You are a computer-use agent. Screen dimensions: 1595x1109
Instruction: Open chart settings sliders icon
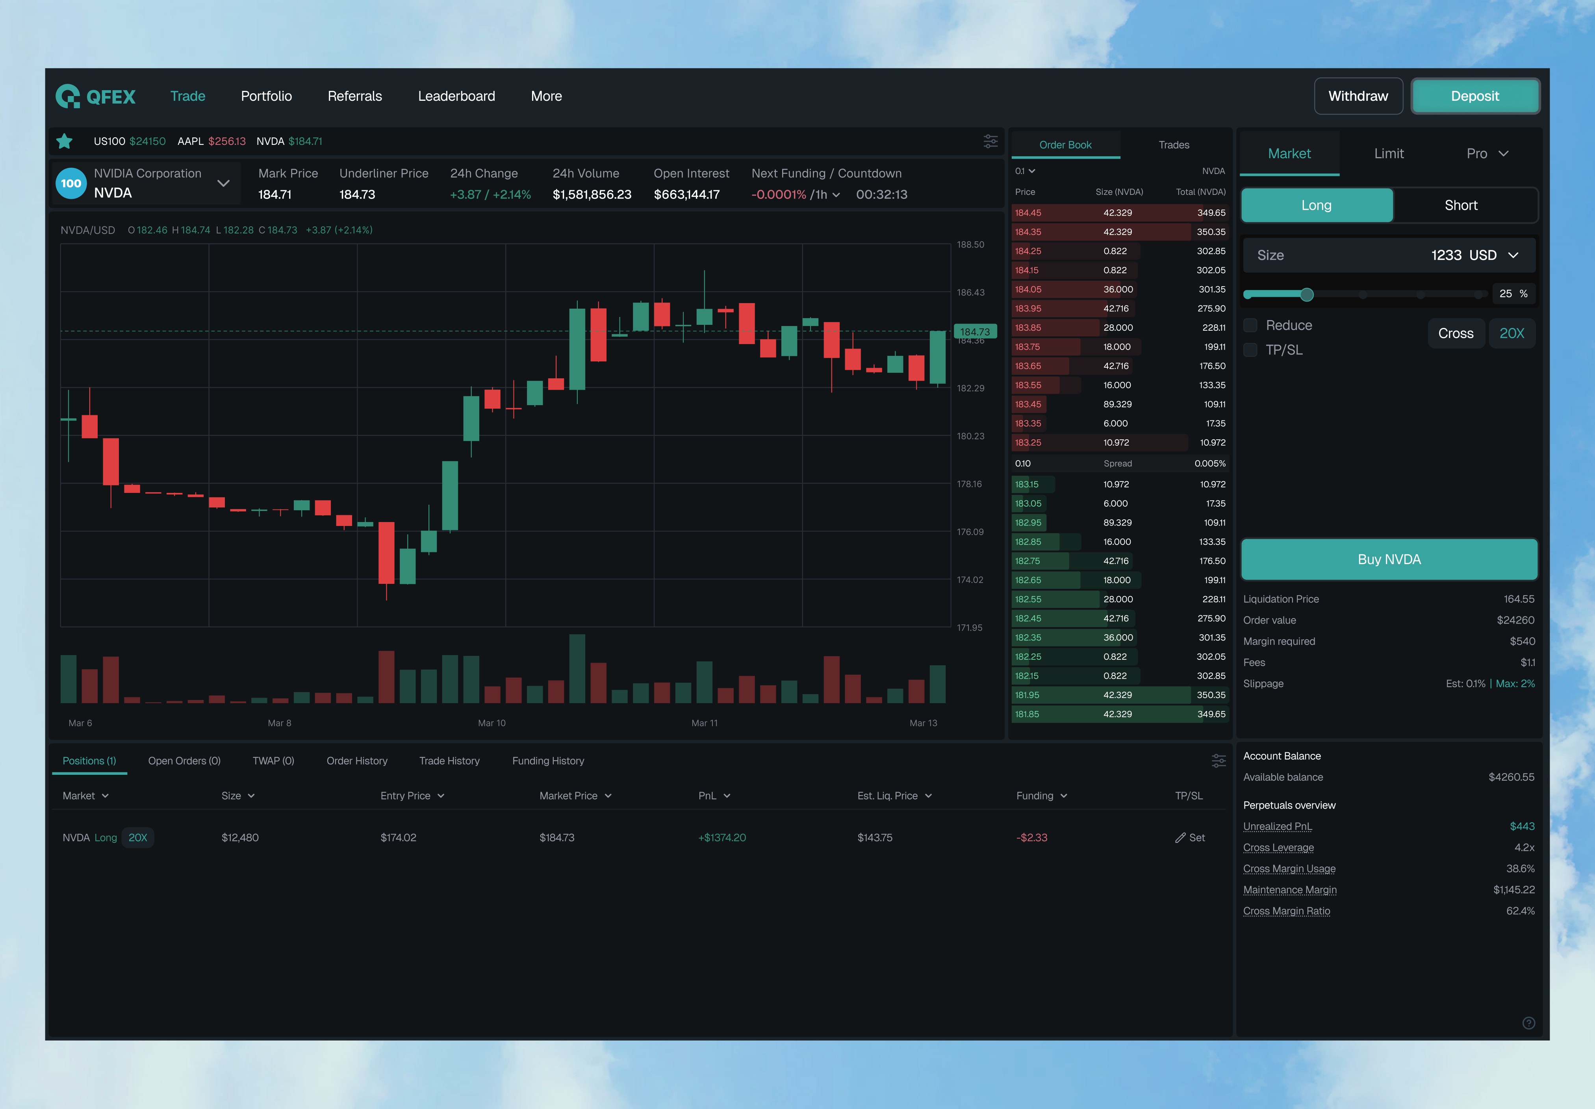point(990,141)
